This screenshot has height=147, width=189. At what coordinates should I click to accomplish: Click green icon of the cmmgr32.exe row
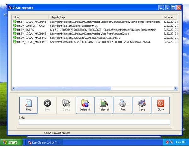(x=15, y=33)
